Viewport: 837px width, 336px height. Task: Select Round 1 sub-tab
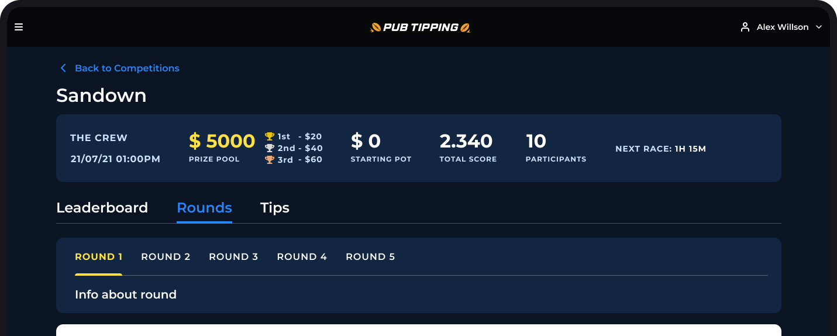tap(99, 256)
